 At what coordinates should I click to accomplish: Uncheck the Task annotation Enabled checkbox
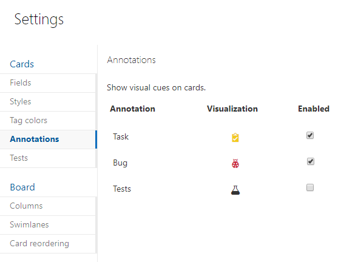[x=310, y=135]
